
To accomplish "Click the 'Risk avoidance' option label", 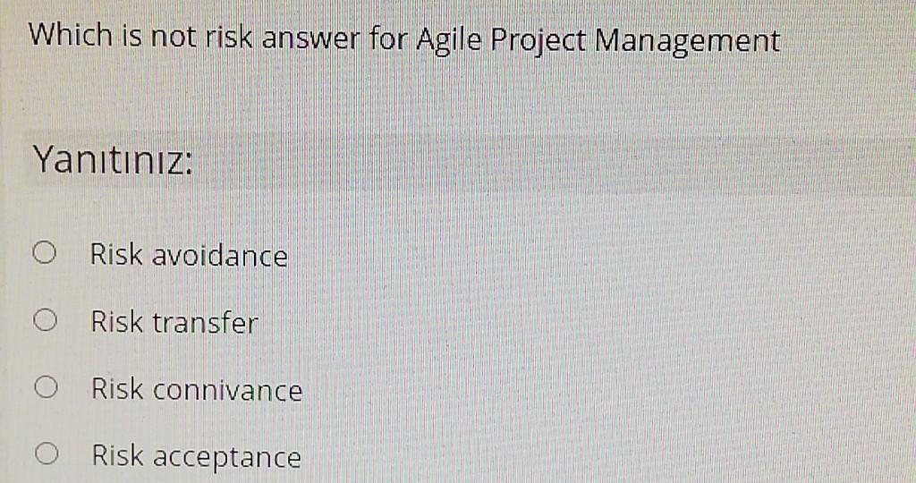I will click(189, 256).
